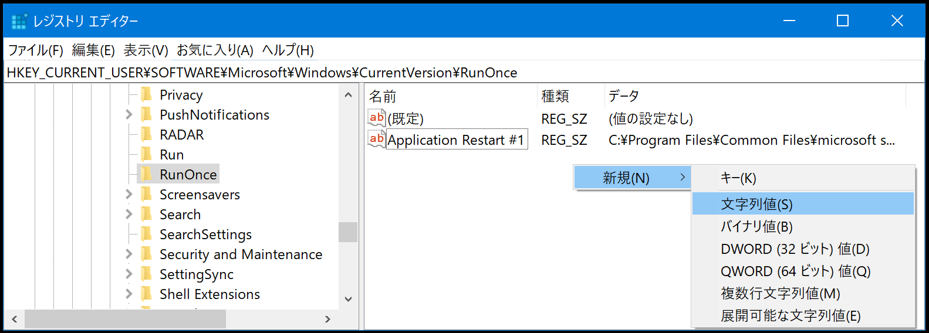Select the RunOnce key label
Screen dimensions: 929x333
188,175
